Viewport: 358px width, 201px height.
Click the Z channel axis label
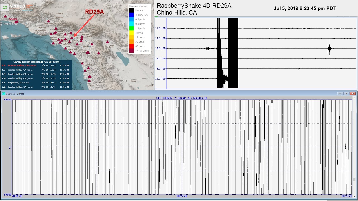tap(10, 147)
